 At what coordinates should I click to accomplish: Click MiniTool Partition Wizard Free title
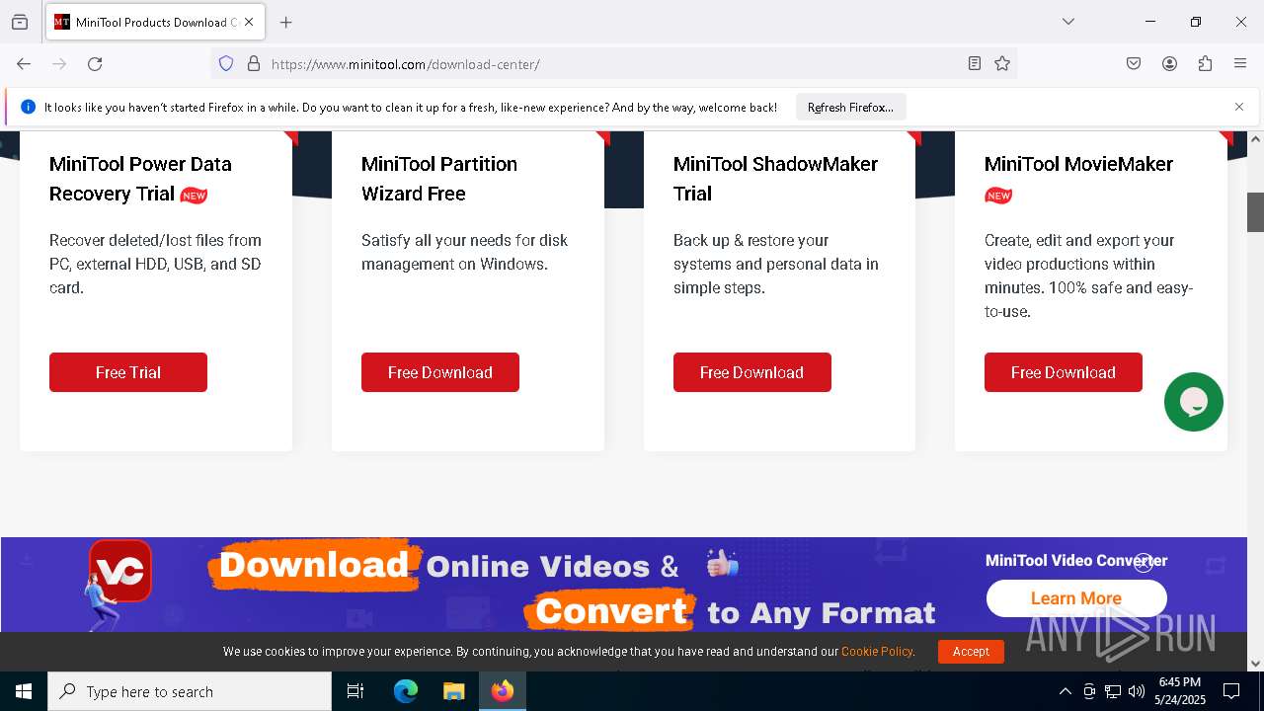click(x=439, y=179)
